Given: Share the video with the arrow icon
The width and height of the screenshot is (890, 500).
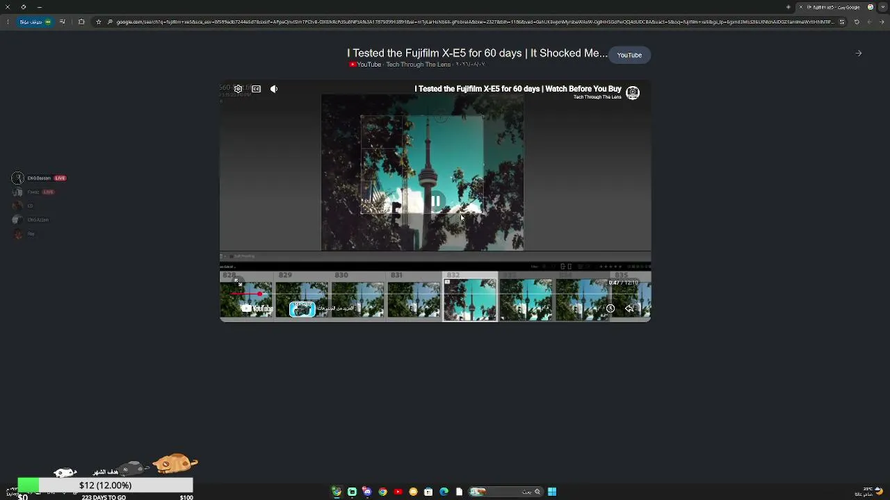Looking at the screenshot, I should (x=629, y=308).
